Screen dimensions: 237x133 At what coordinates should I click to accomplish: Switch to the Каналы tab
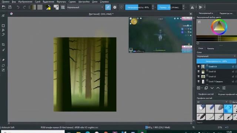211,48
